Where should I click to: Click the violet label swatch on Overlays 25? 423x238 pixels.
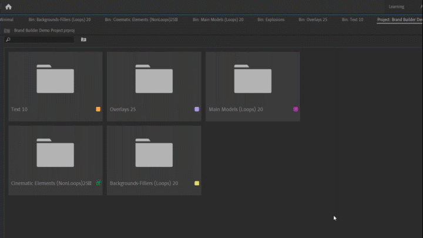point(197,109)
